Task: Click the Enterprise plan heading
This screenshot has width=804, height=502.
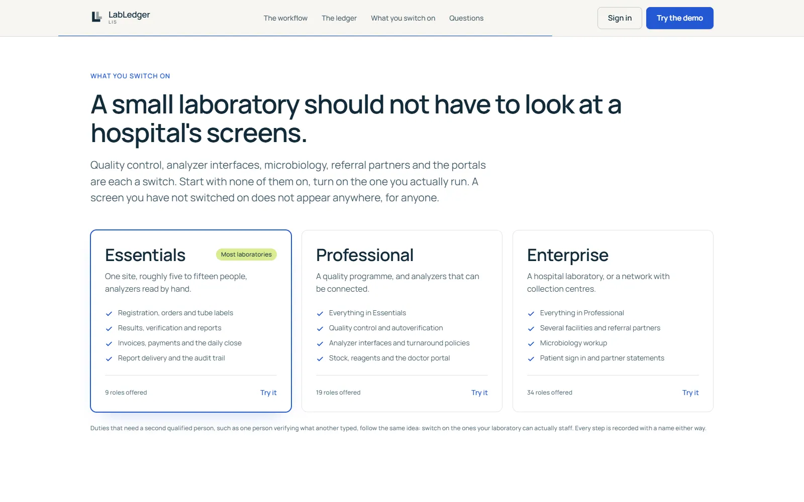Action: [x=568, y=255]
